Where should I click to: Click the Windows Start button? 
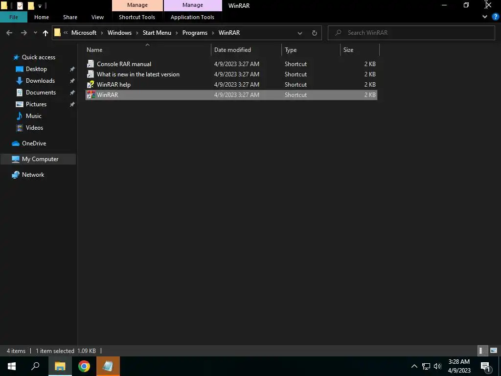(12, 366)
